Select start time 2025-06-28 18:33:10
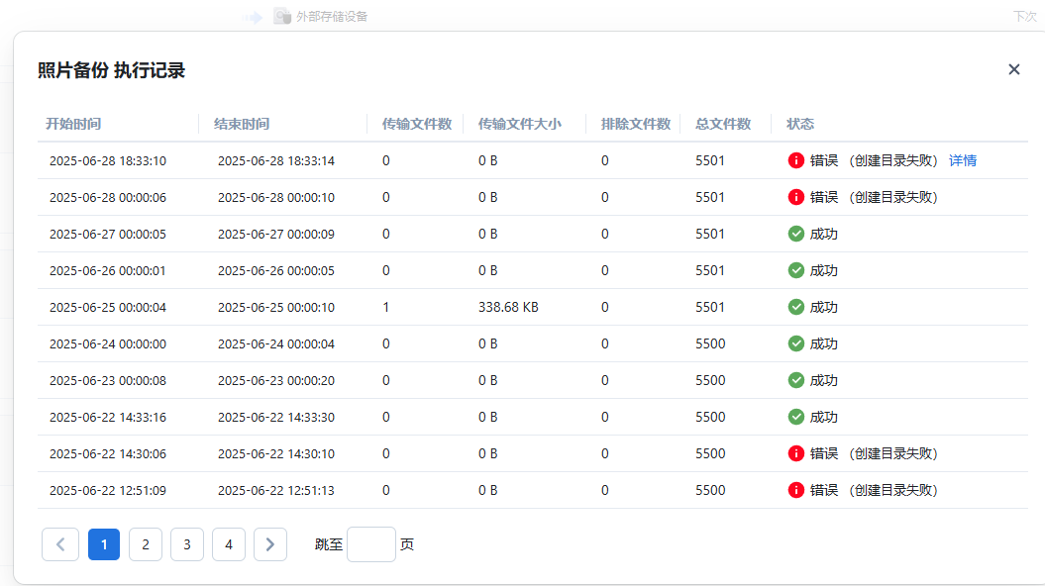Viewport: 1045px width, 586px height. click(108, 160)
